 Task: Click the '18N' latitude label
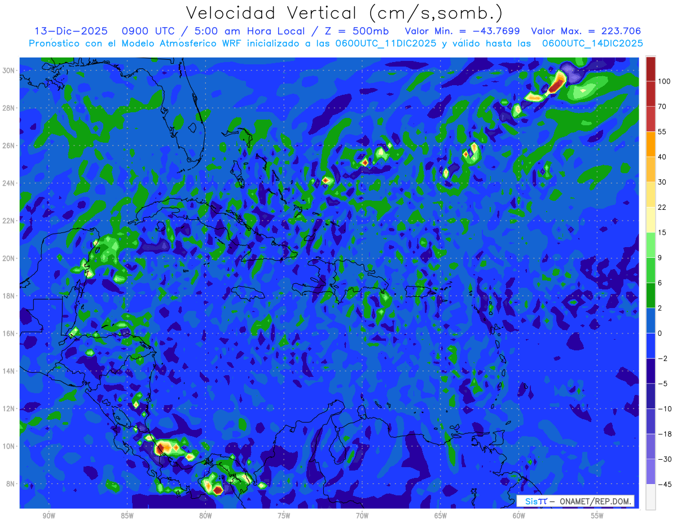(x=9, y=296)
